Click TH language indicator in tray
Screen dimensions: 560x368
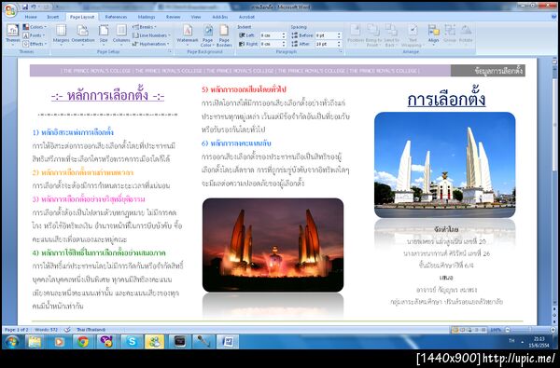click(x=511, y=341)
